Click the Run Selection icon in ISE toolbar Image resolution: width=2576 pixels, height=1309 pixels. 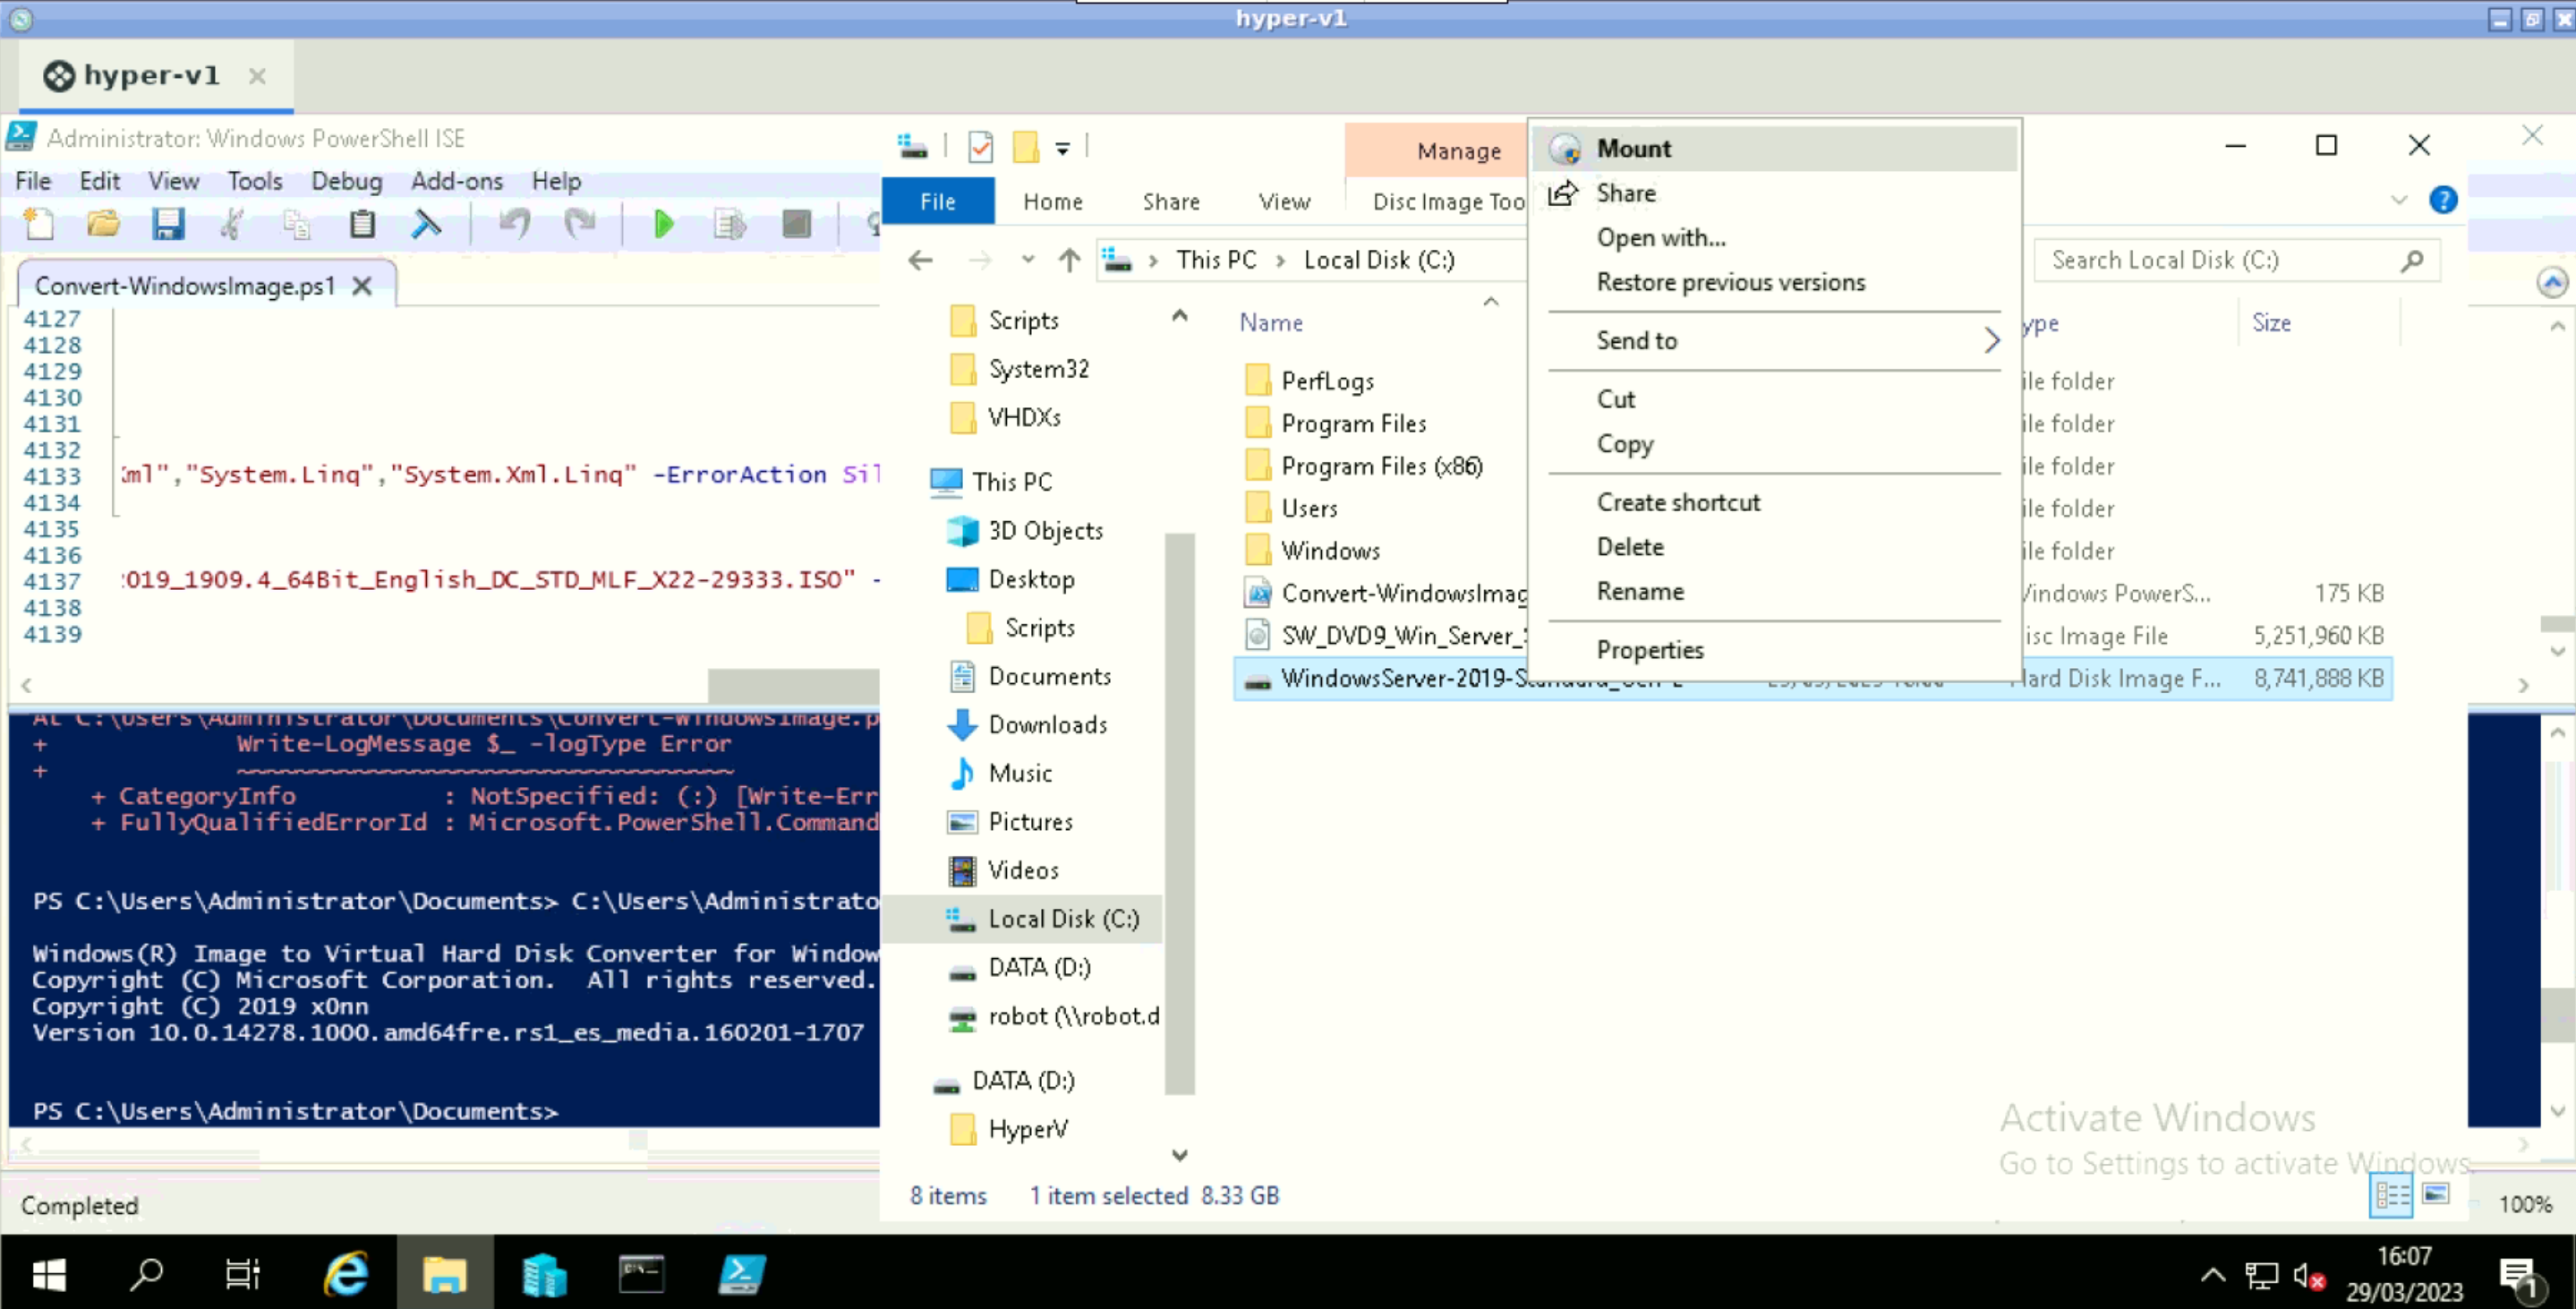pyautogui.click(x=730, y=224)
